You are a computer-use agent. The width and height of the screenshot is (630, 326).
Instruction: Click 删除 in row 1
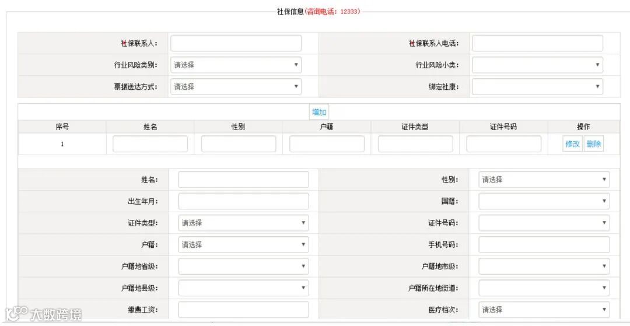coord(594,144)
